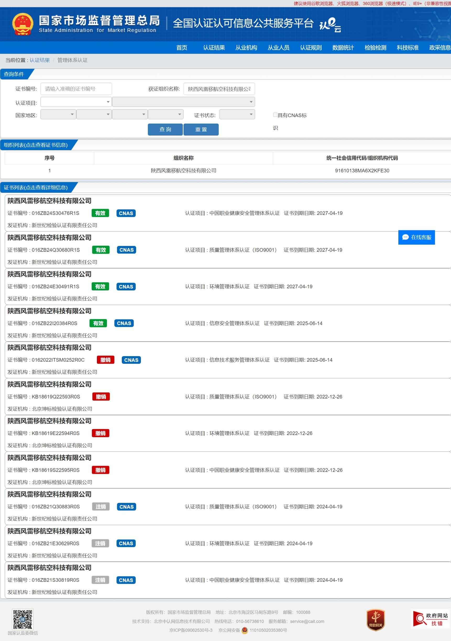Viewport: 451px width, 641px height.
Task: Click 撤销 badge for certificate 0162022ITSM0252R0C
Action: [105, 360]
